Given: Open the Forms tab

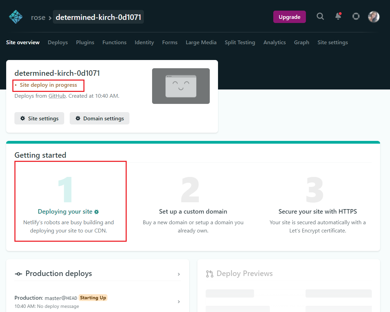Looking at the screenshot, I should (170, 43).
